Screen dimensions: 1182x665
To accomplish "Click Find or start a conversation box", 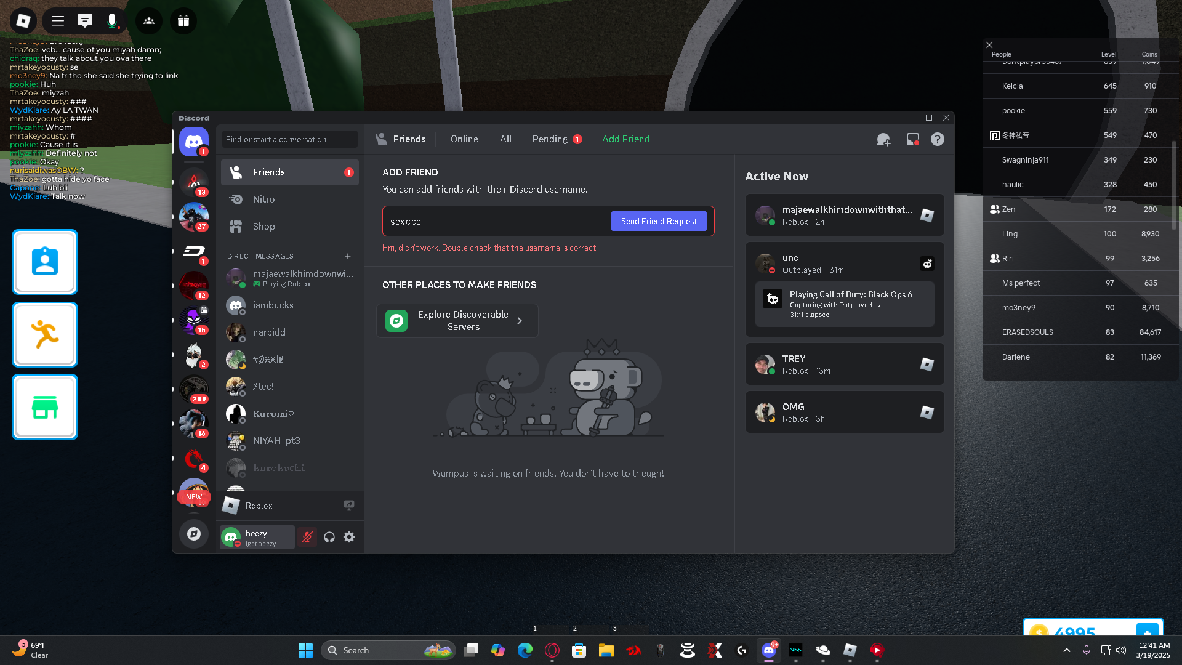I will [x=290, y=139].
